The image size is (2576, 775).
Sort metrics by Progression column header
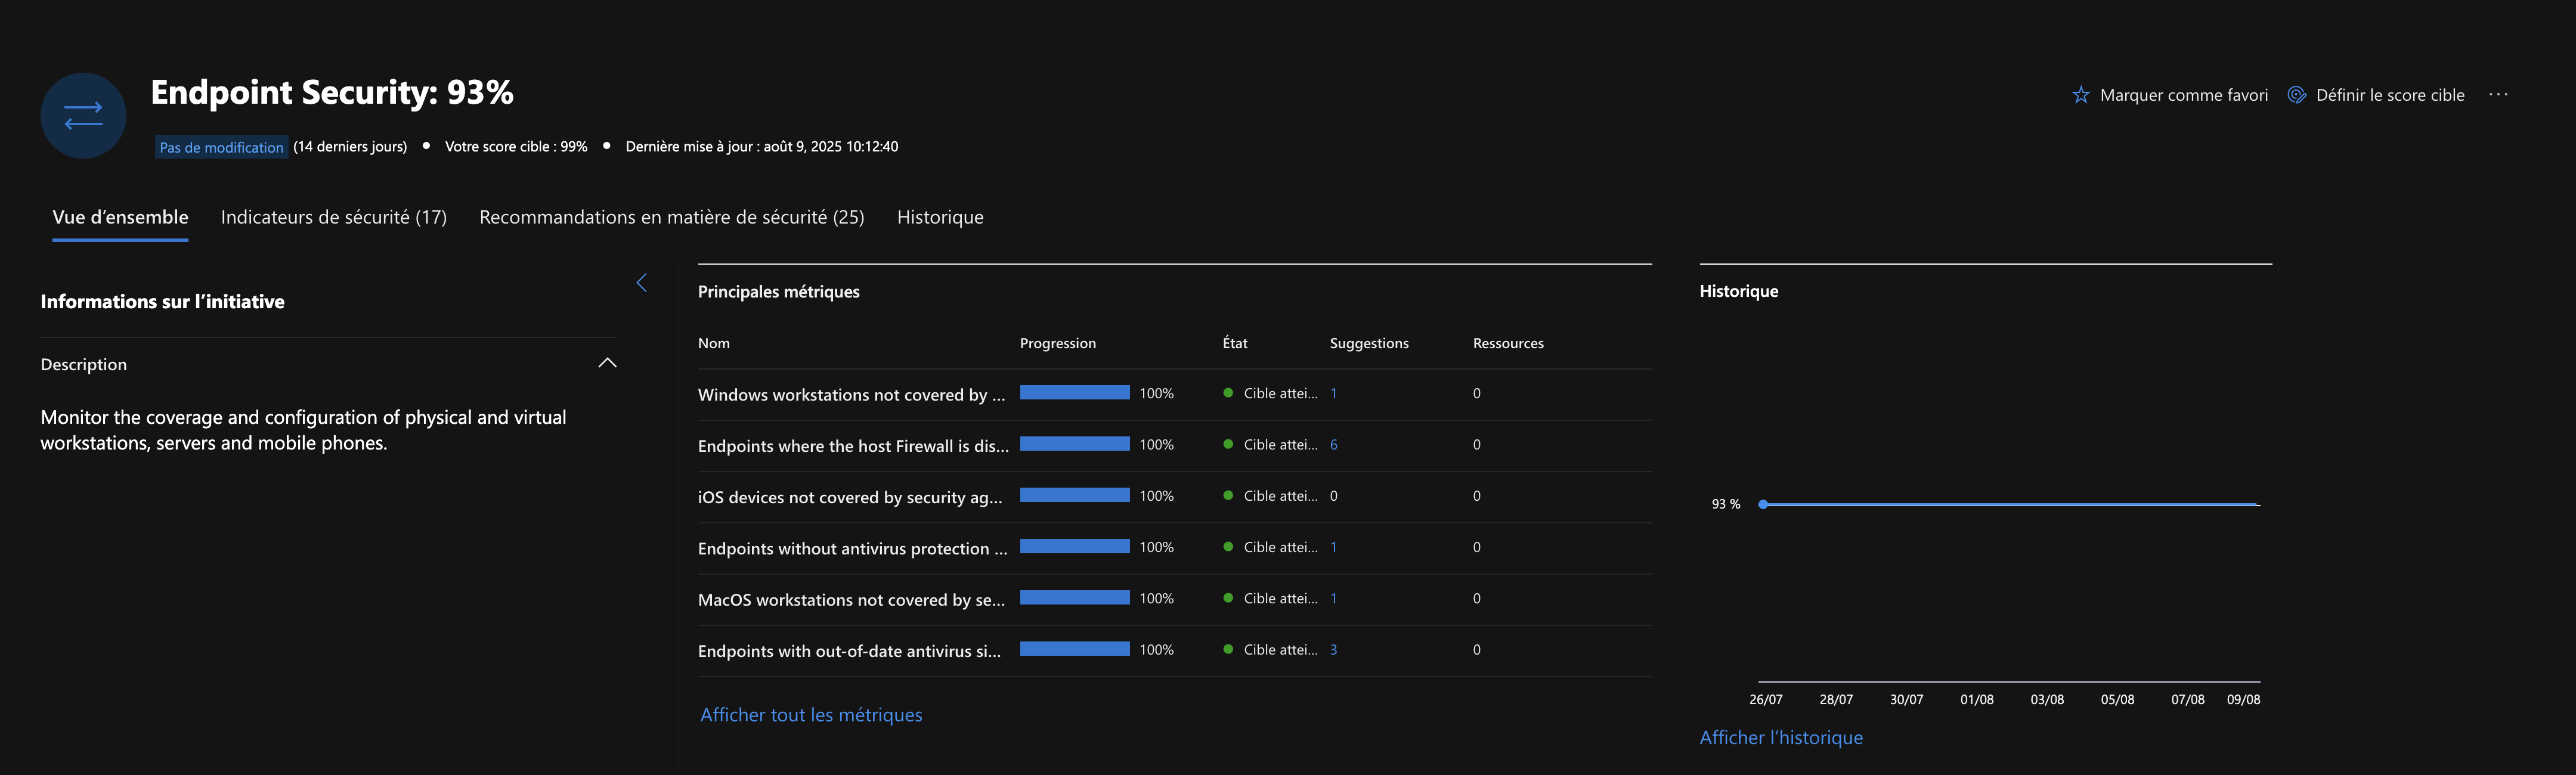(1057, 343)
